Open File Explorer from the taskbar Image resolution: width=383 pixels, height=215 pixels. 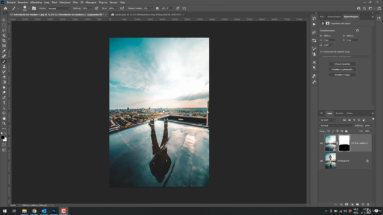24,211
